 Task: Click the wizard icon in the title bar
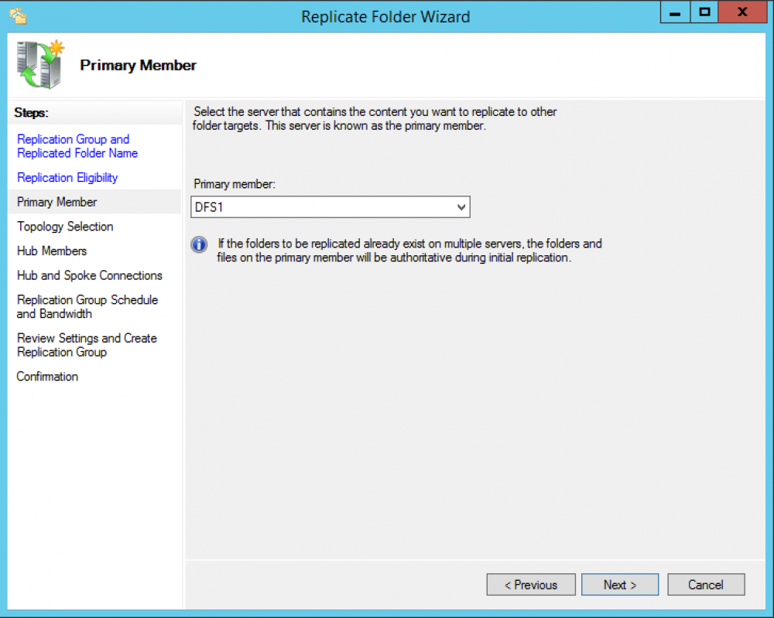pos(18,15)
